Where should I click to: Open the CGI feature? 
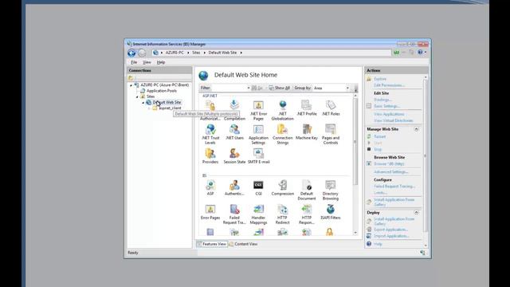pos(258,188)
